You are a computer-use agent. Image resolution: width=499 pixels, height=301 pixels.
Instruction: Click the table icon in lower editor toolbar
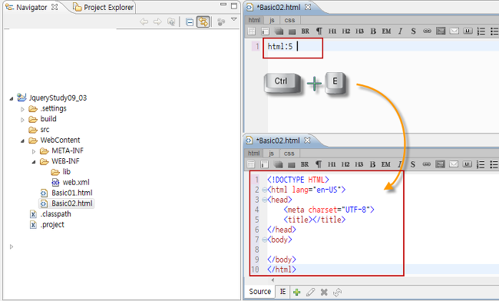tap(251, 164)
